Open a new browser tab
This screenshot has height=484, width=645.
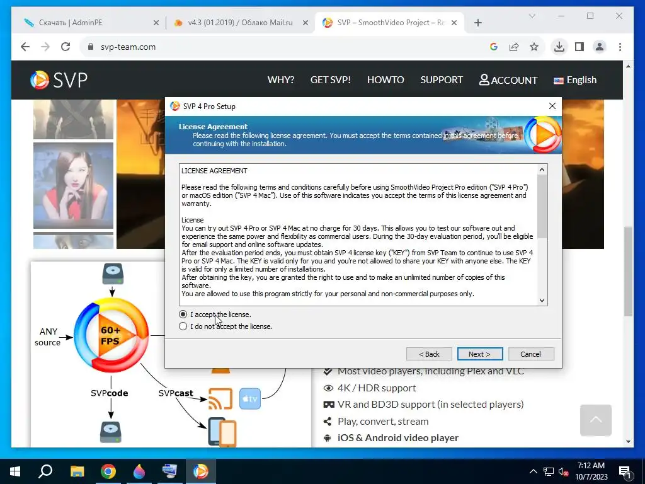coord(478,23)
